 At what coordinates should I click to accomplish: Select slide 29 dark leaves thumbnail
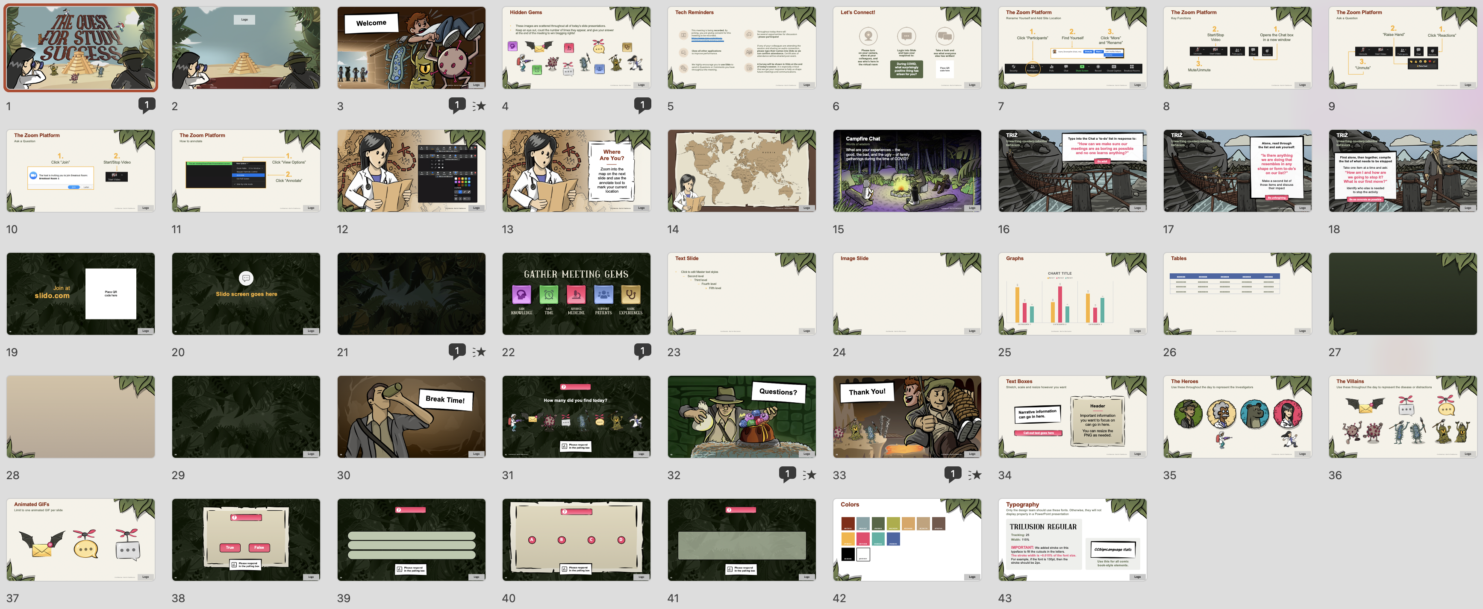(246, 417)
